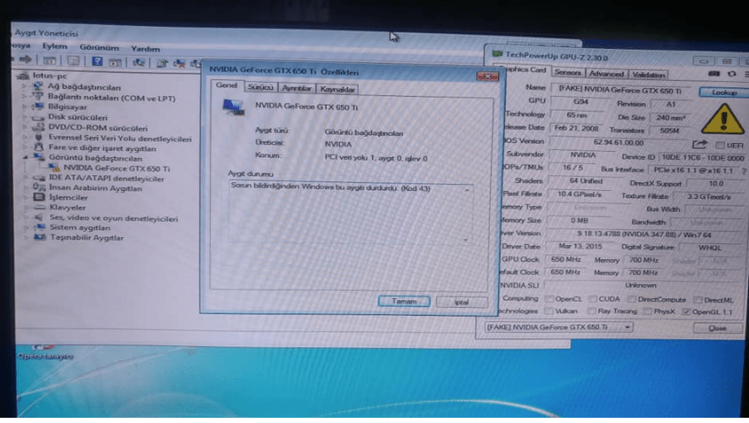Click the Klavyeler keyboard icon
Screen dimensions: 749x423
coord(39,208)
